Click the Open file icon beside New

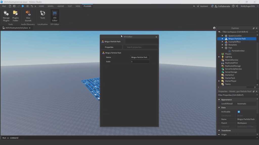14,6
